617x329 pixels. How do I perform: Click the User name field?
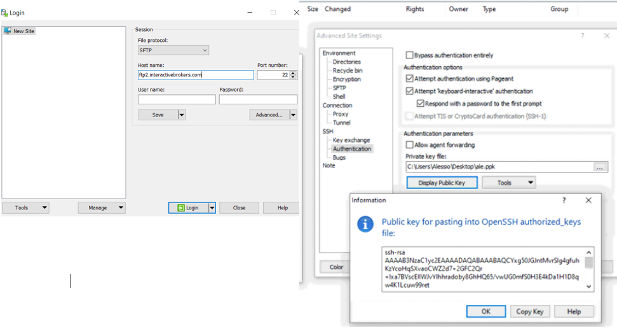click(x=177, y=99)
